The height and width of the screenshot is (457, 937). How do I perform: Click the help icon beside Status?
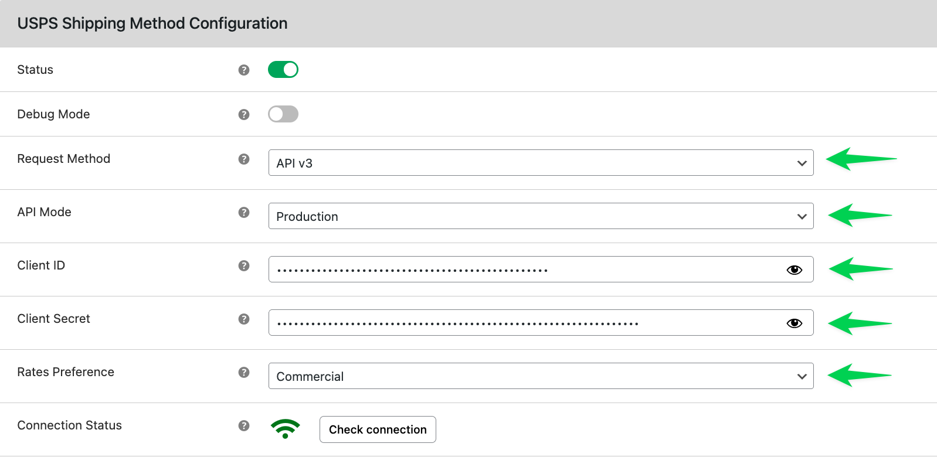[x=244, y=70]
